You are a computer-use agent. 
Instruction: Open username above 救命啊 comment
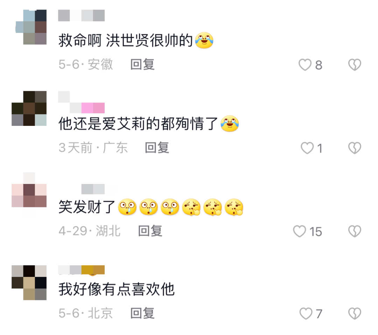pos(82,15)
